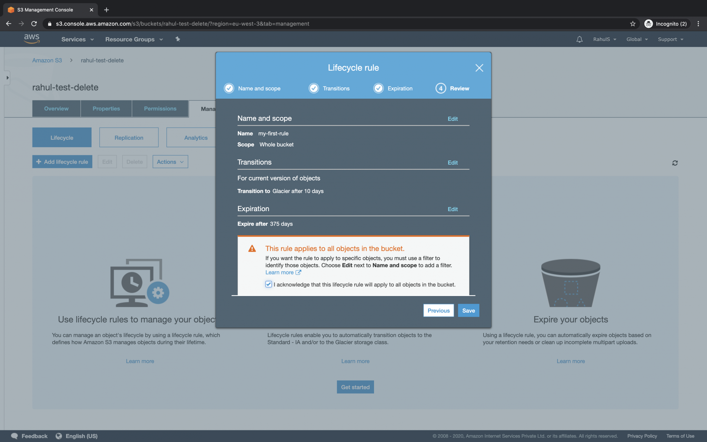The width and height of the screenshot is (707, 442).
Task: Select the Replication tab
Action: click(x=129, y=138)
